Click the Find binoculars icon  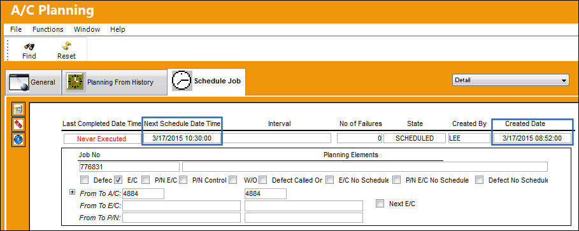tap(29, 46)
